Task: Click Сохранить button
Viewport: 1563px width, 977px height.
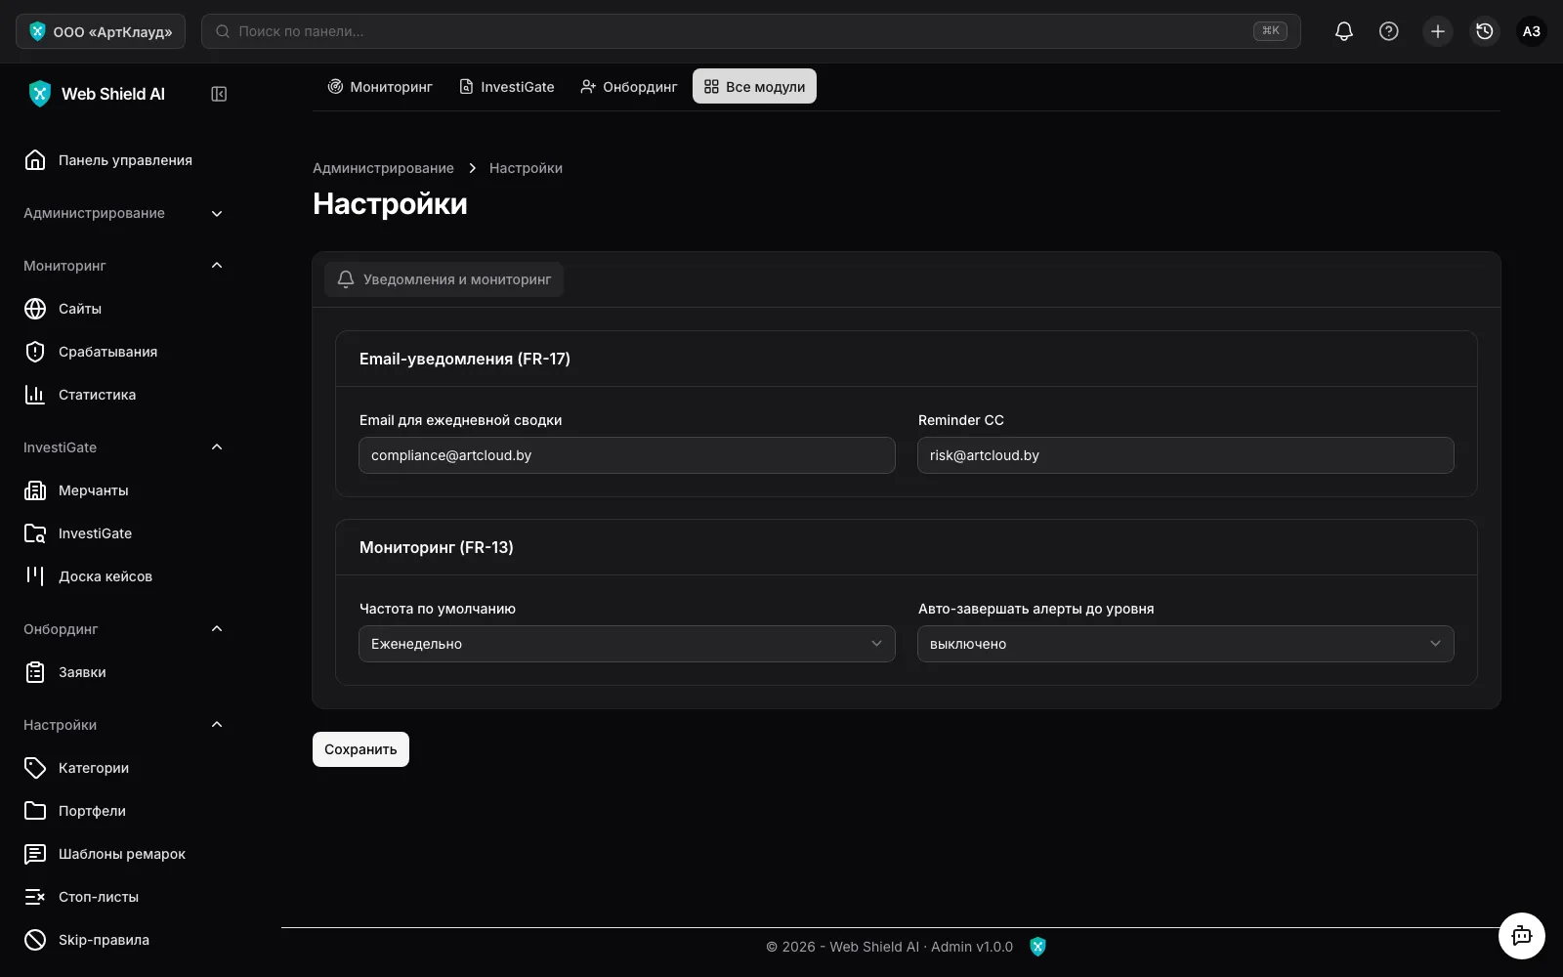Action: pos(360,749)
